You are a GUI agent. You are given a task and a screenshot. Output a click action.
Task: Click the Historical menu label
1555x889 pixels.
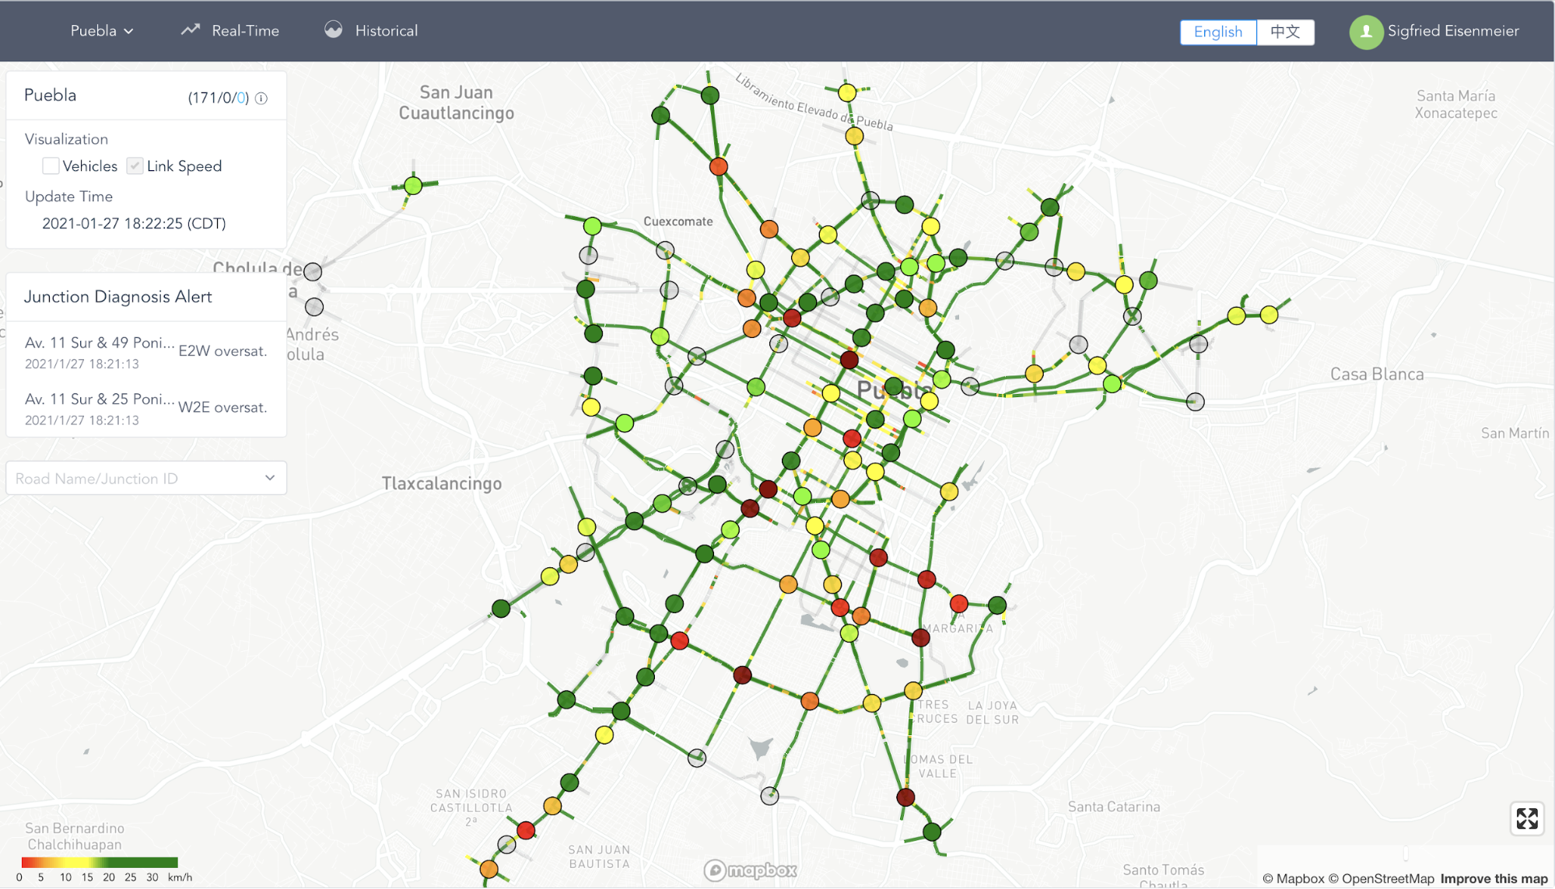click(386, 30)
